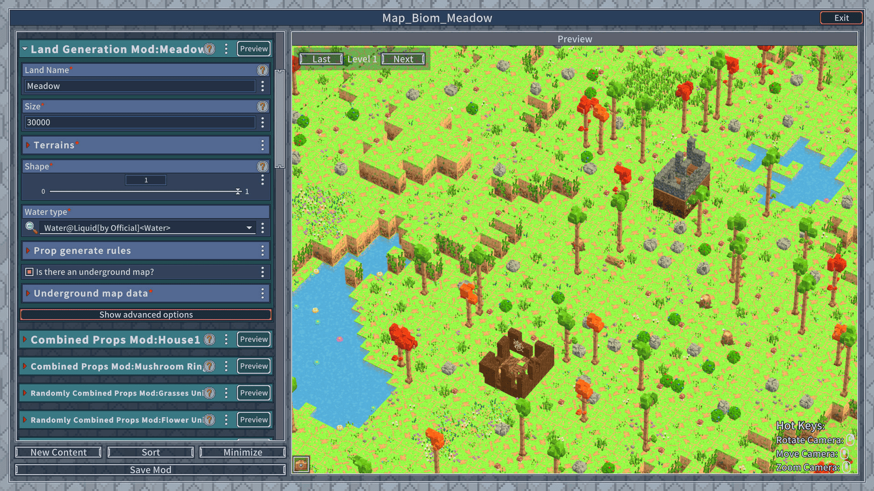Open the three-dot menu on the Terrains section

click(263, 145)
